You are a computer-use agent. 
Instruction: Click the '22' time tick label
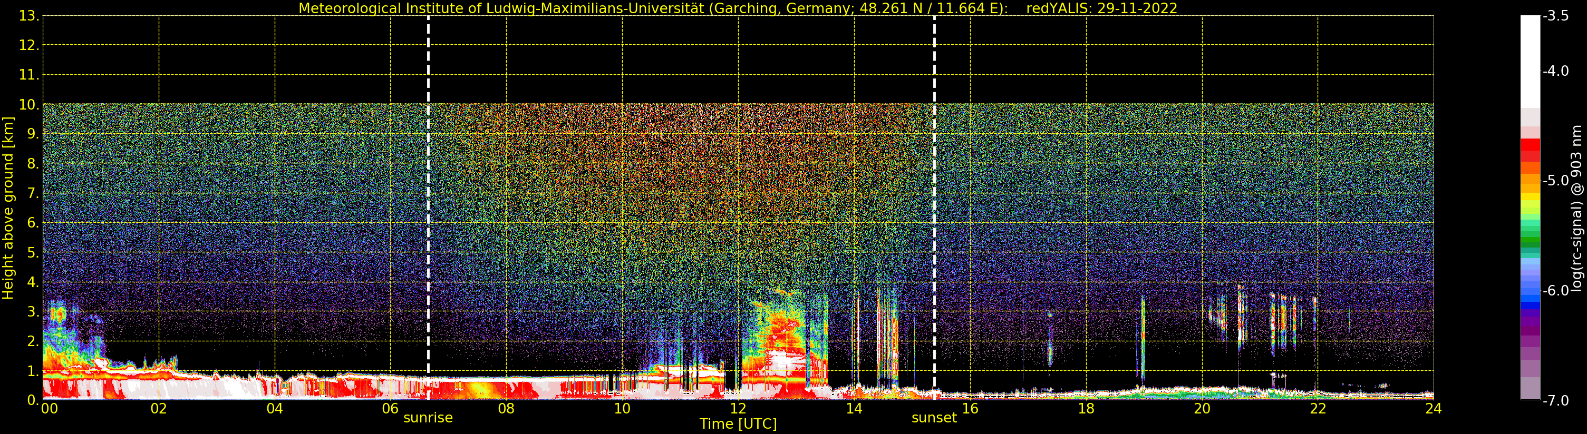[x=1318, y=409]
